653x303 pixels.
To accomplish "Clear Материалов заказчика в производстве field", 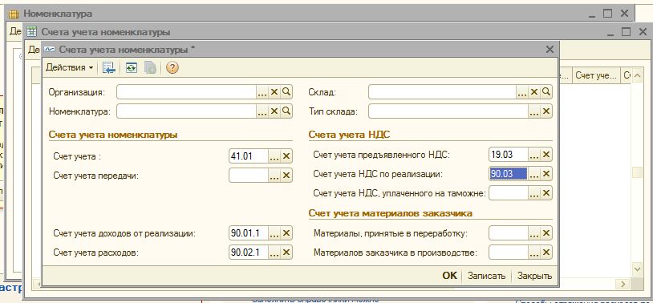I will [546, 252].
